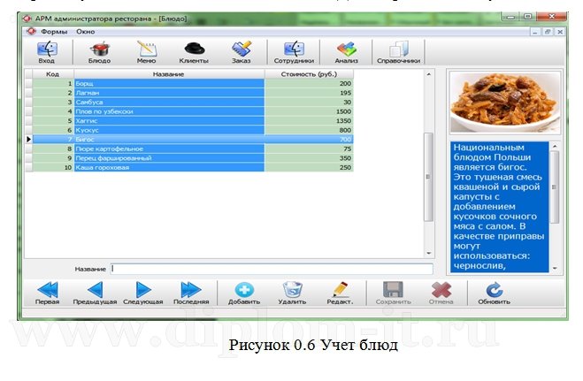Sort by the Стоимость (руб.) column header
This screenshot has width=583, height=381.
(309, 74)
